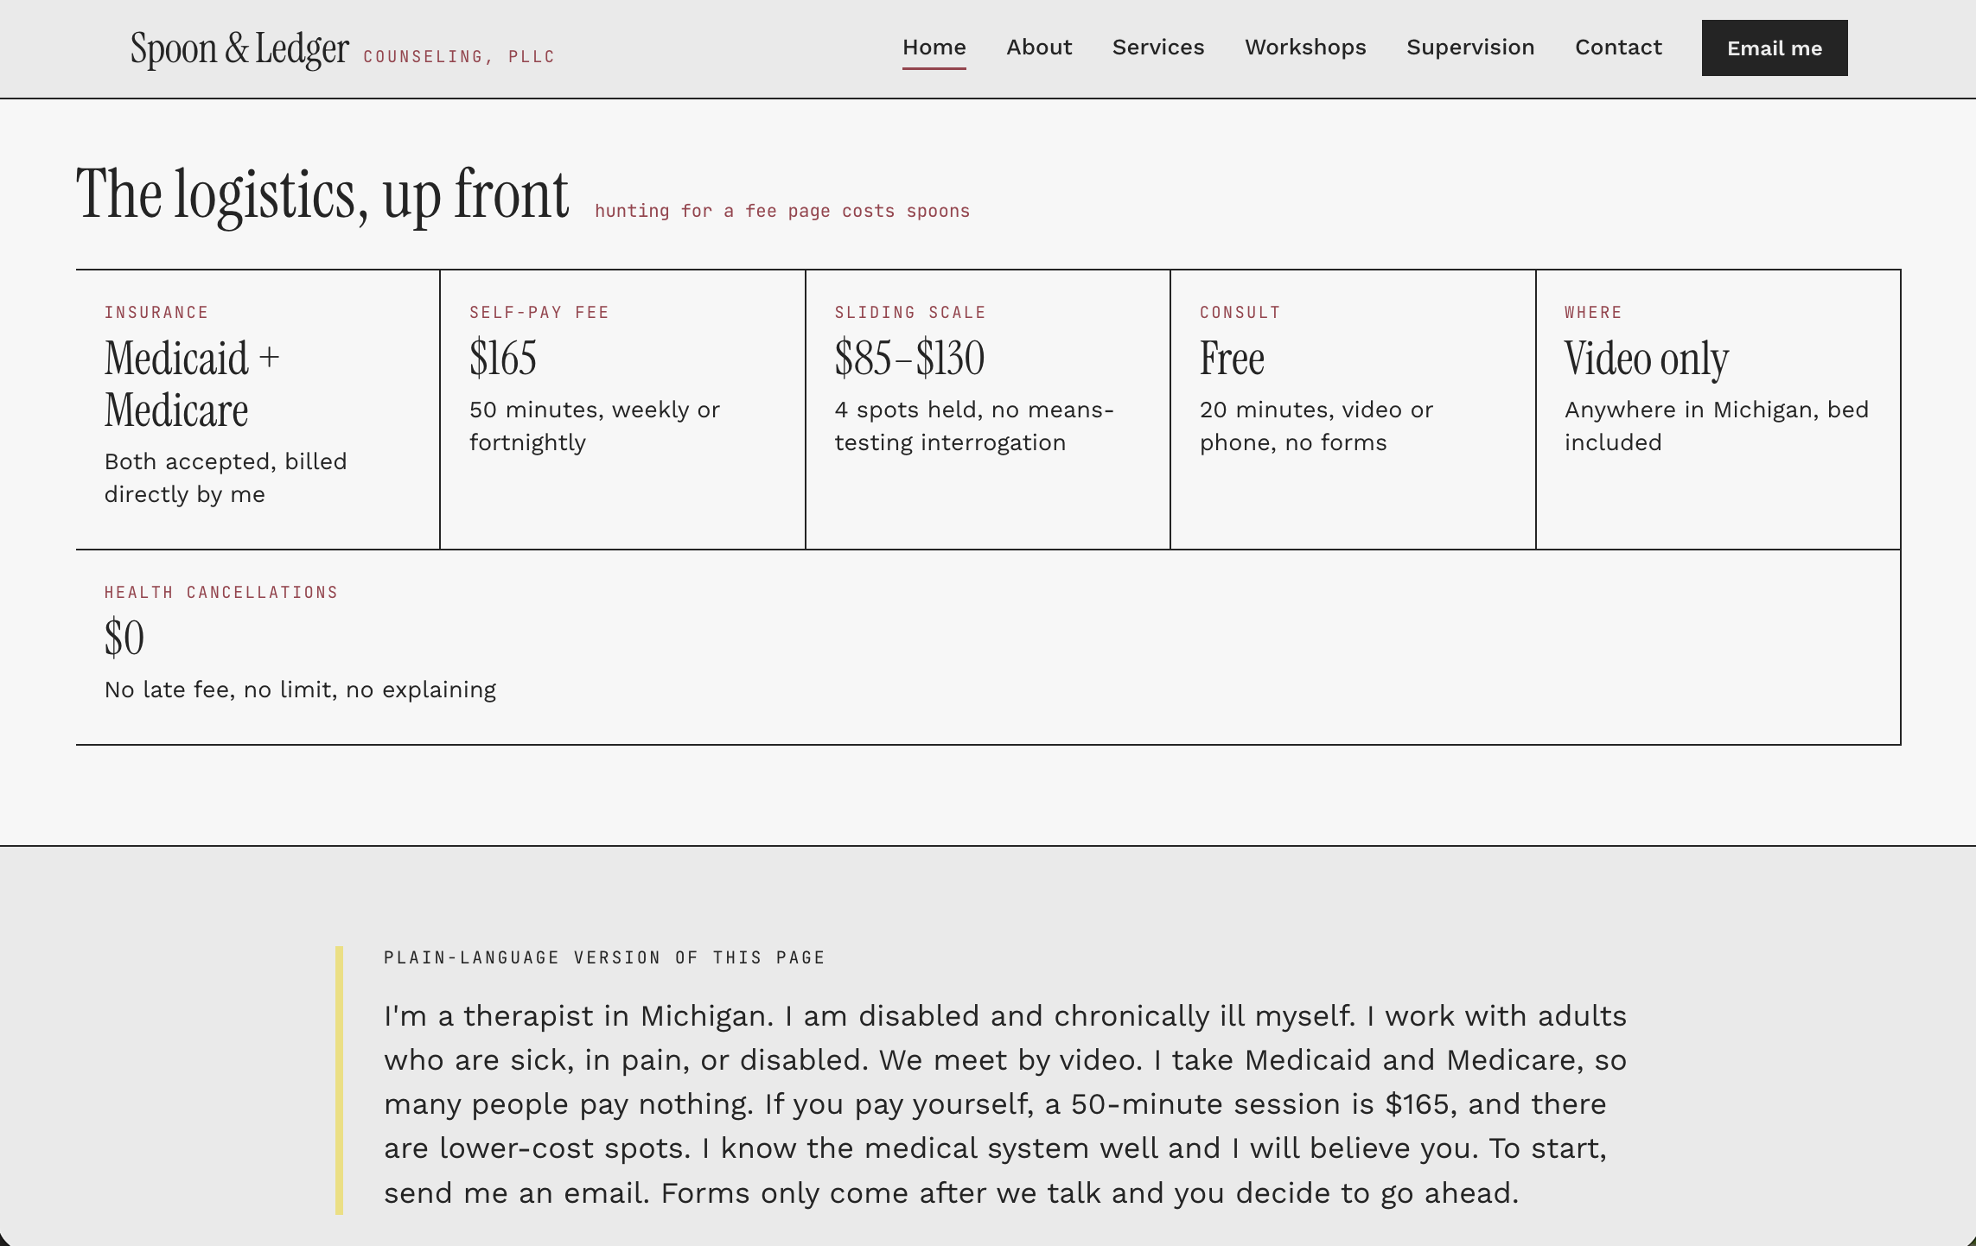Click the WHERE label

[1593, 313]
